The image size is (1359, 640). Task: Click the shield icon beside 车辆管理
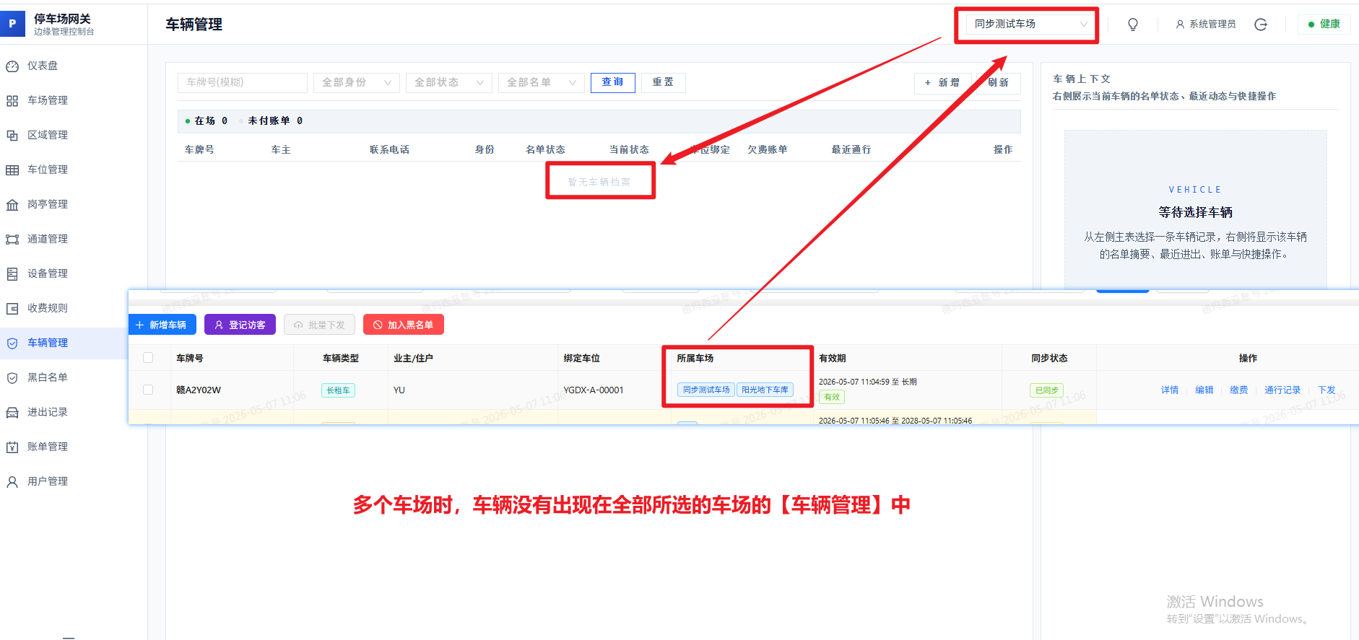pyautogui.click(x=12, y=343)
